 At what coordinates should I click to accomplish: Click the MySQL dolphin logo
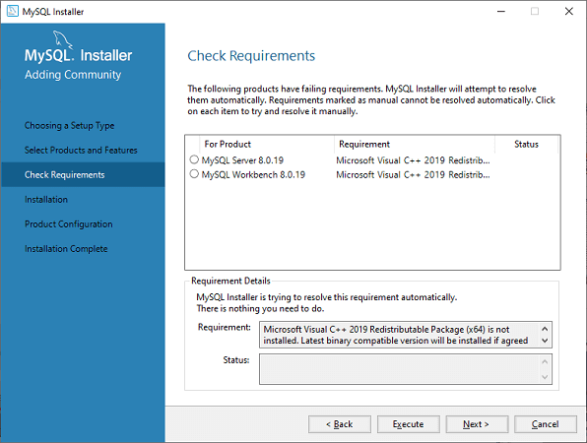pos(62,39)
